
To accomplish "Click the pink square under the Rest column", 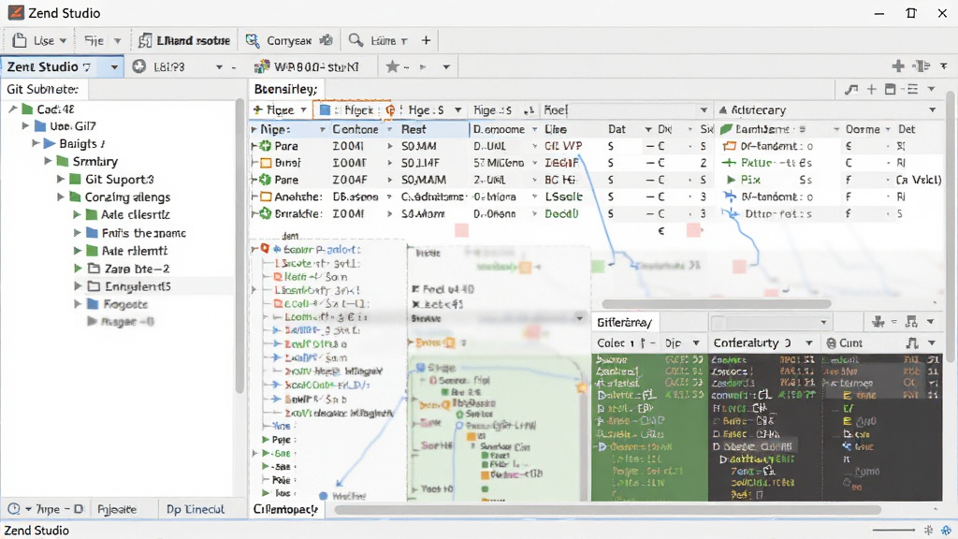I will (x=461, y=230).
